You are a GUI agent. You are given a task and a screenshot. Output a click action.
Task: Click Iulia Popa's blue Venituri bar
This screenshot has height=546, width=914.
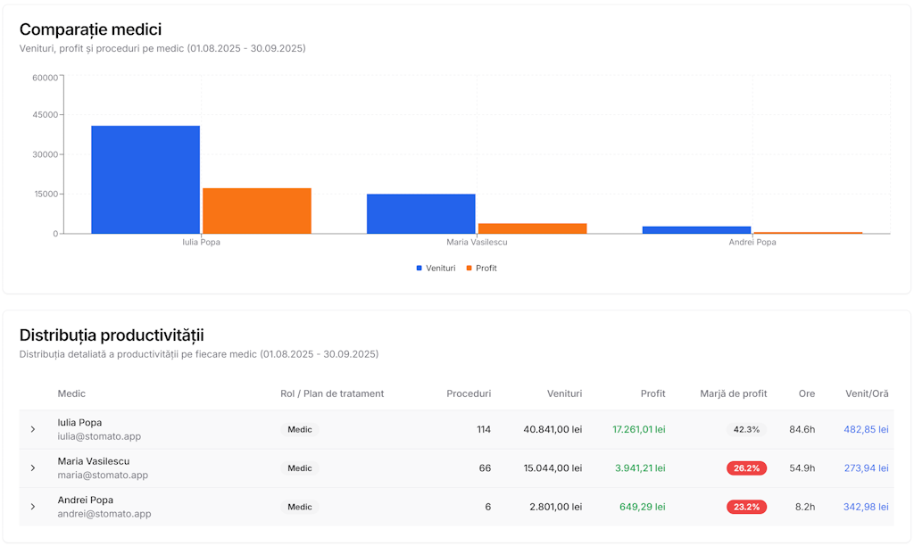145,179
